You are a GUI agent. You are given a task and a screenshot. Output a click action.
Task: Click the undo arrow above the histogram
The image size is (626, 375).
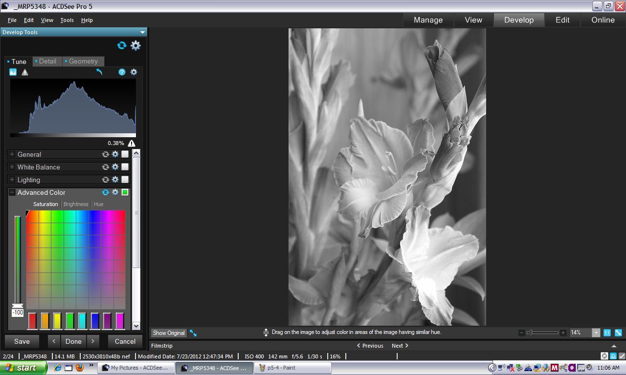[99, 72]
